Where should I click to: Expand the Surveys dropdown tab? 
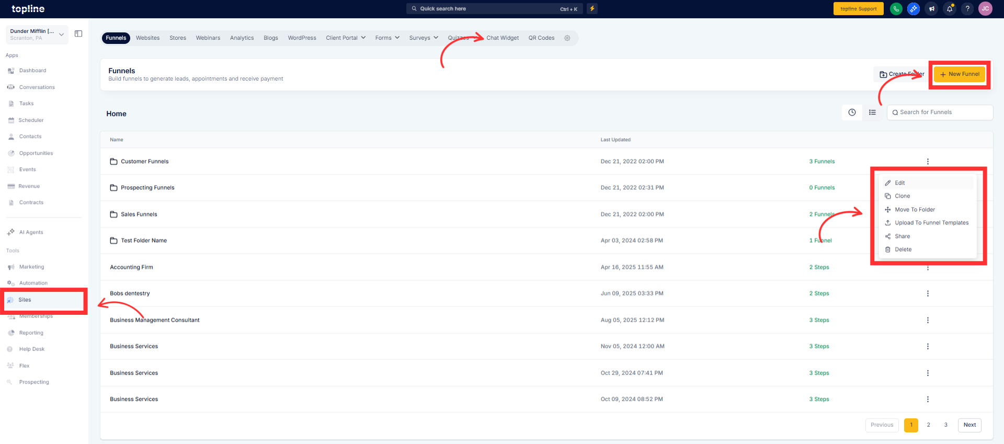[x=424, y=38]
